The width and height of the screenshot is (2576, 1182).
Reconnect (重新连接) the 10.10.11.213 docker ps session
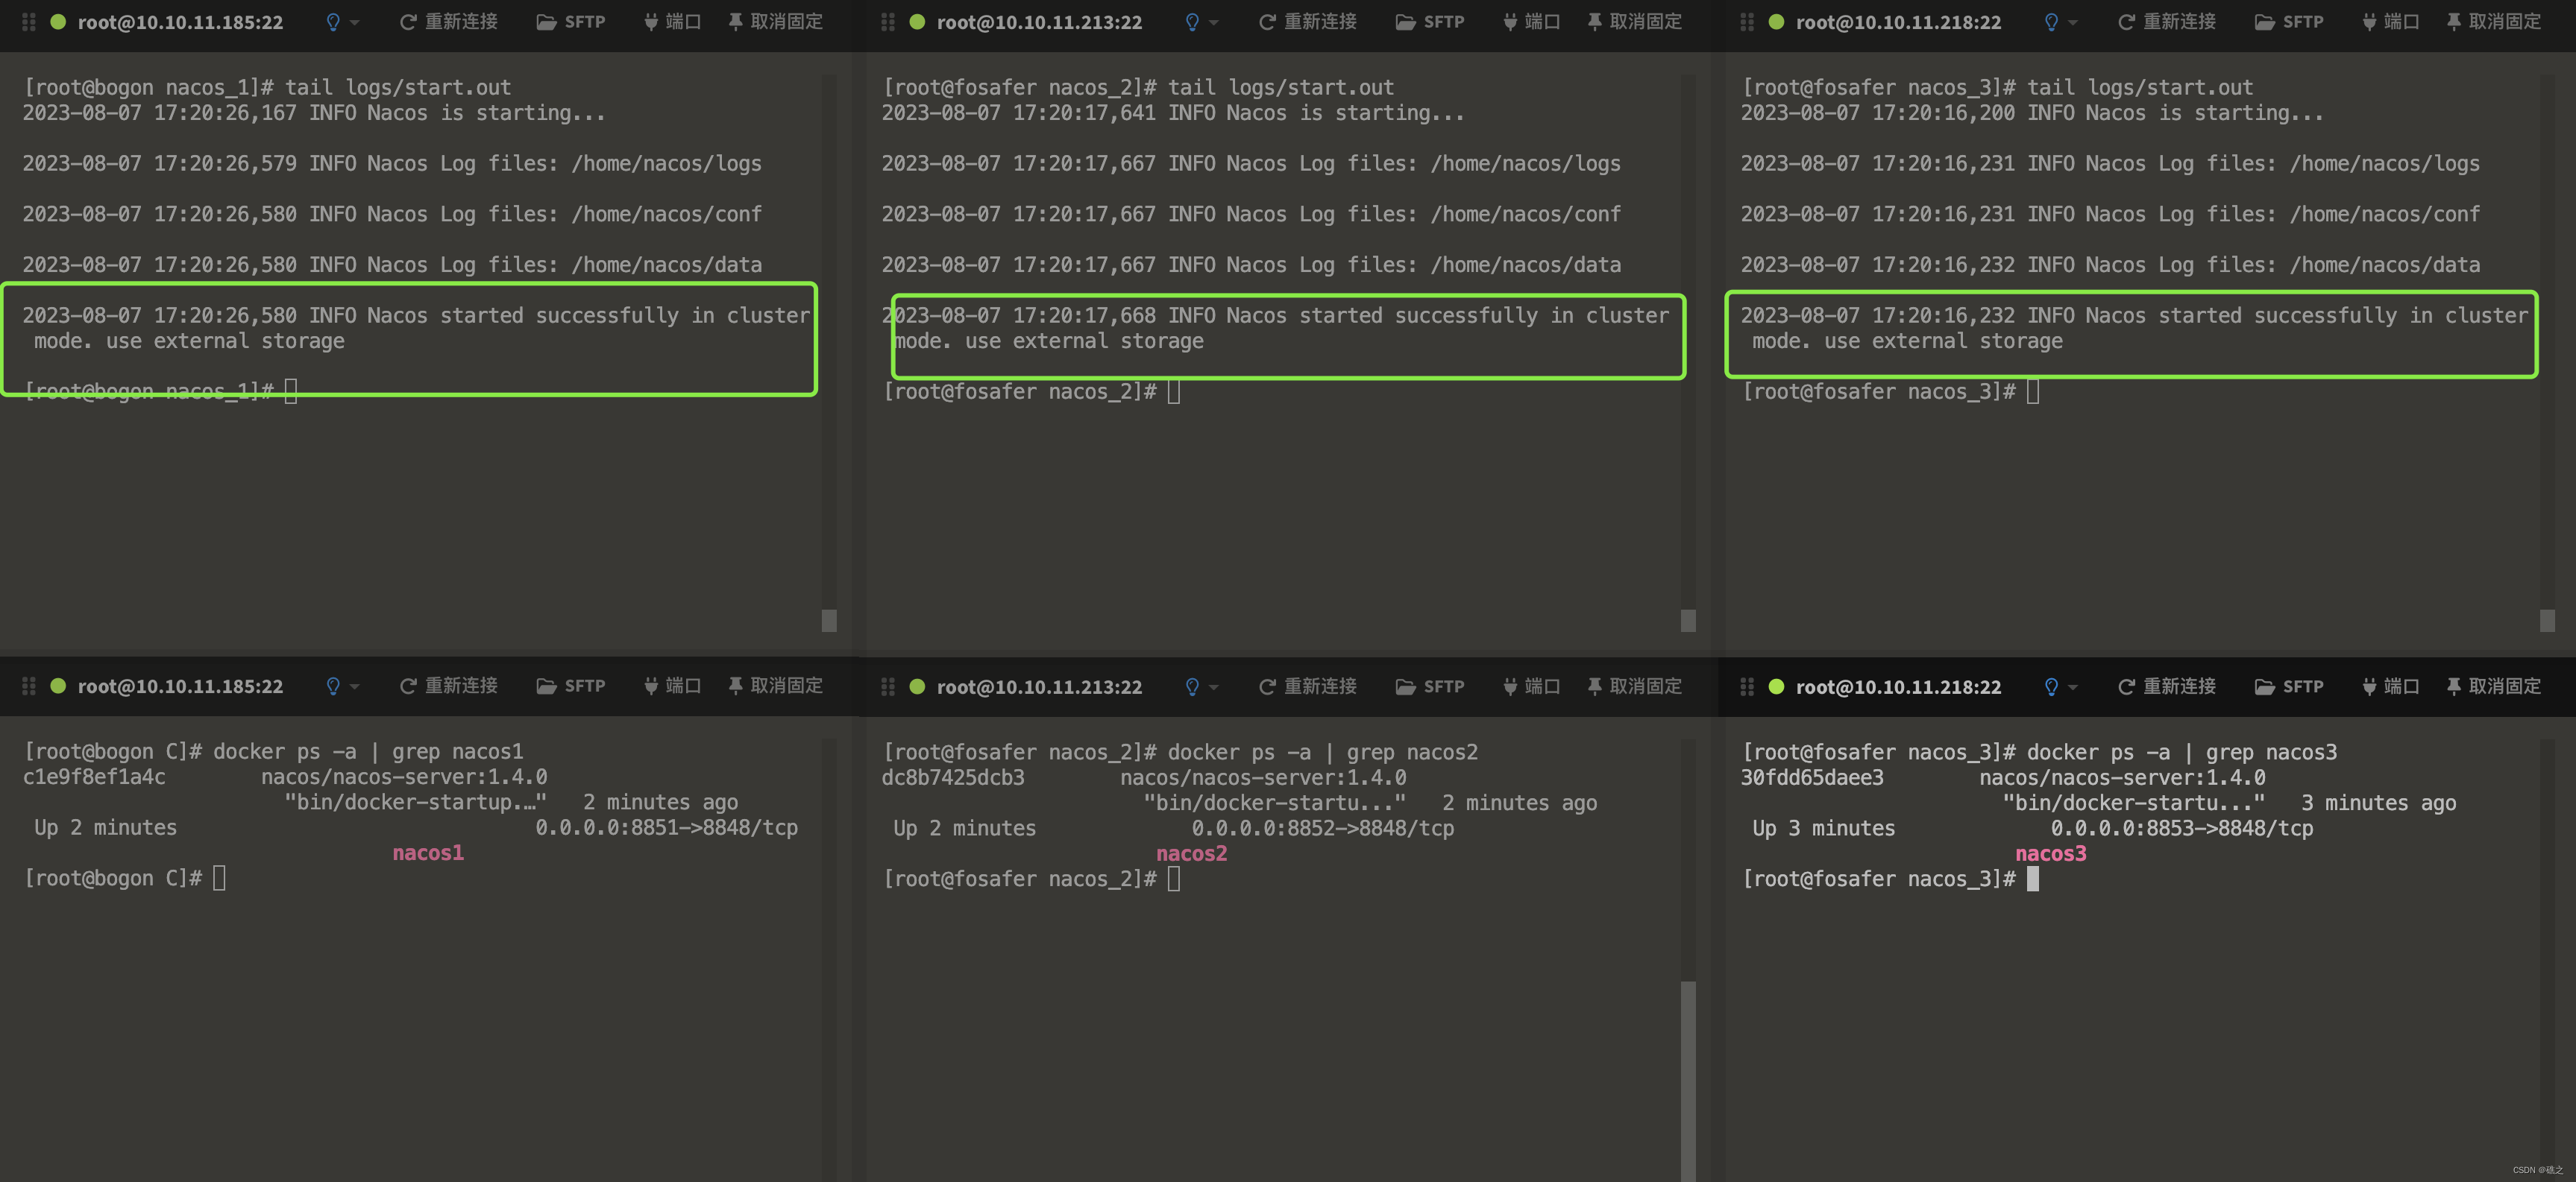click(1307, 687)
